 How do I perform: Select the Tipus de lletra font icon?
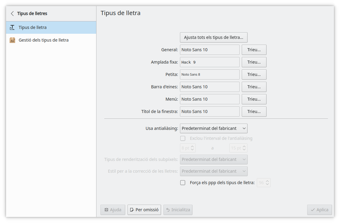[12, 27]
